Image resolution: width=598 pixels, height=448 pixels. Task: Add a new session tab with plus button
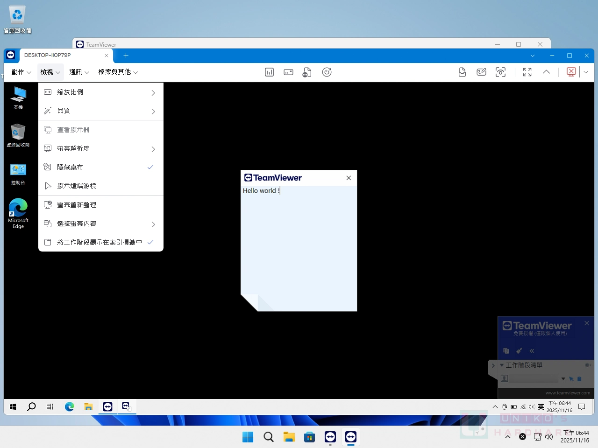click(126, 55)
